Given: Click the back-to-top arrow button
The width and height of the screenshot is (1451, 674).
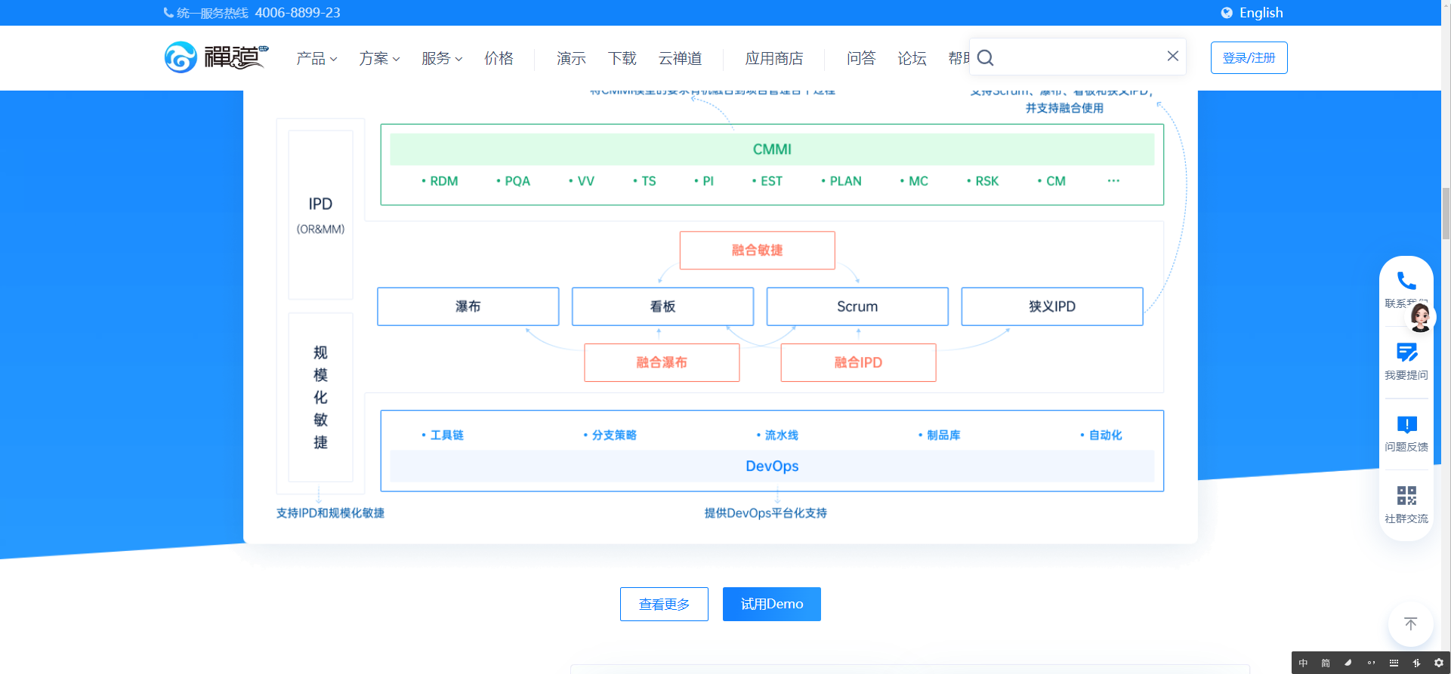Looking at the screenshot, I should tap(1410, 623).
